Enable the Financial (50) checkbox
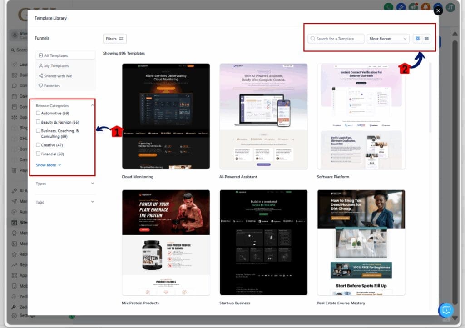This screenshot has height=328, width=465. tap(38, 154)
